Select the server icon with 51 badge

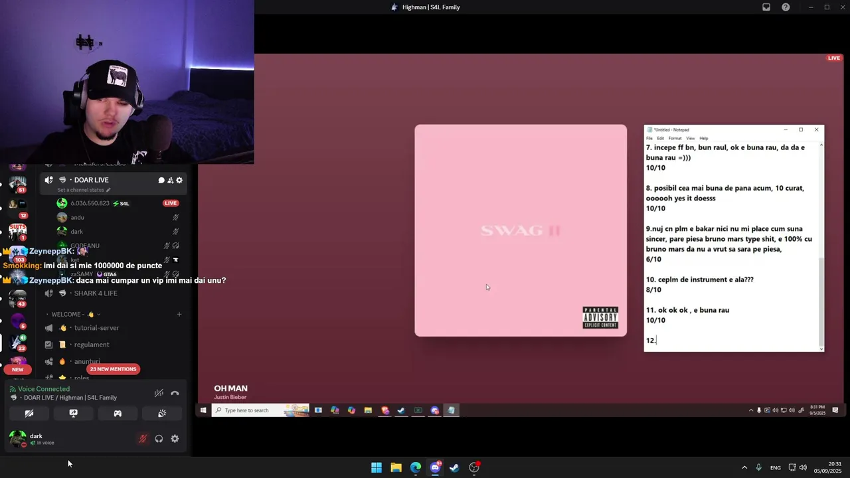tap(18, 184)
